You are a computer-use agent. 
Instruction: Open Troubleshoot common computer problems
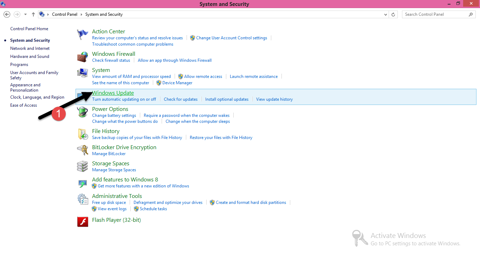tap(132, 44)
